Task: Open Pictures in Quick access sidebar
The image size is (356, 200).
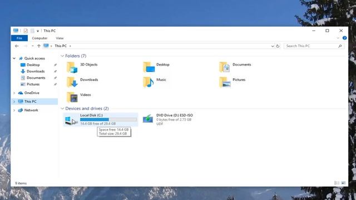Action: tap(33, 84)
